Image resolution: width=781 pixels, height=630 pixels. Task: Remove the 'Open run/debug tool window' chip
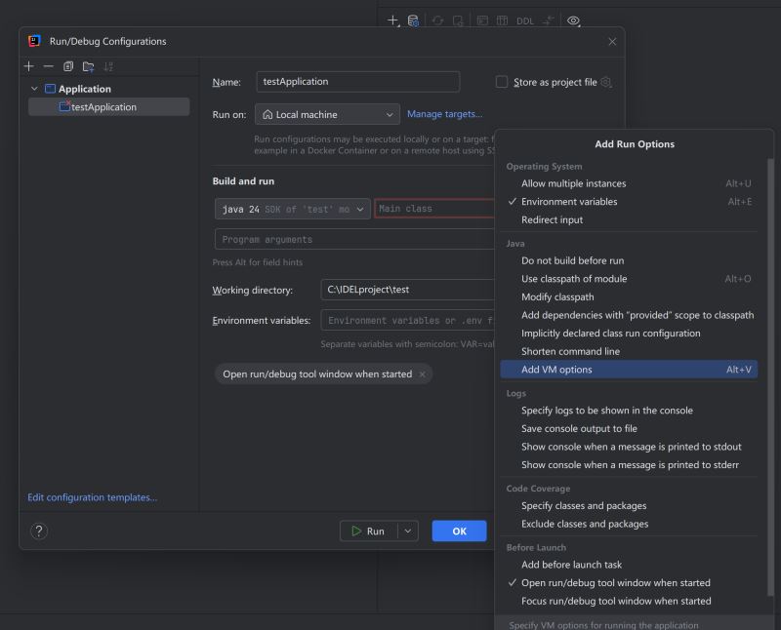pyautogui.click(x=423, y=374)
